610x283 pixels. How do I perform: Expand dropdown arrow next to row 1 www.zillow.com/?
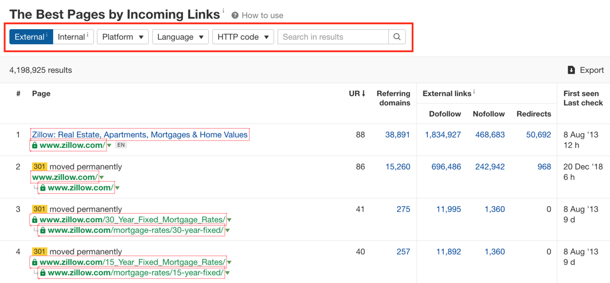pos(109,146)
